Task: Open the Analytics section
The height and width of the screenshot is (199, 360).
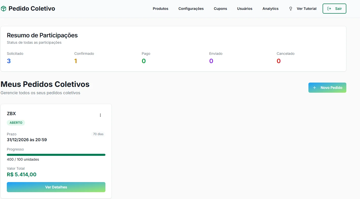Action: pyautogui.click(x=271, y=9)
